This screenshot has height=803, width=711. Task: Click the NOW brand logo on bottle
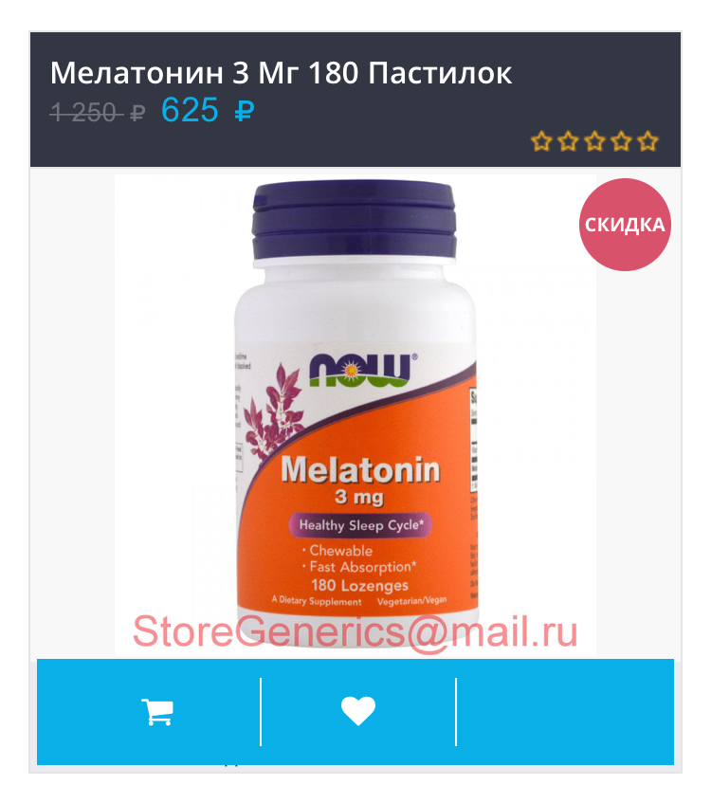363,369
